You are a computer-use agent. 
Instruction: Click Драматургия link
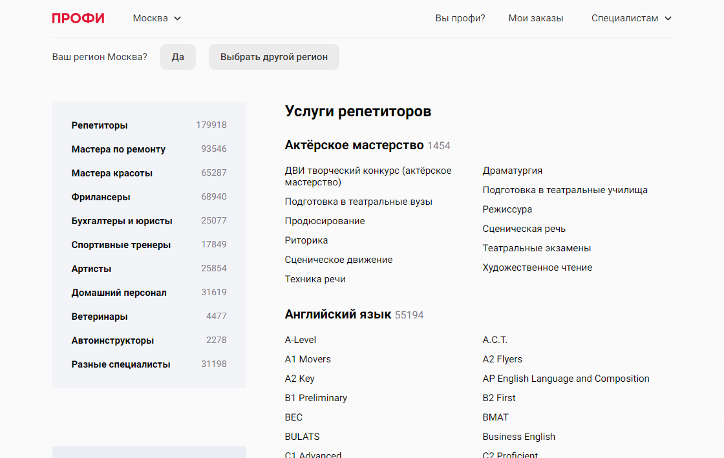tap(512, 171)
